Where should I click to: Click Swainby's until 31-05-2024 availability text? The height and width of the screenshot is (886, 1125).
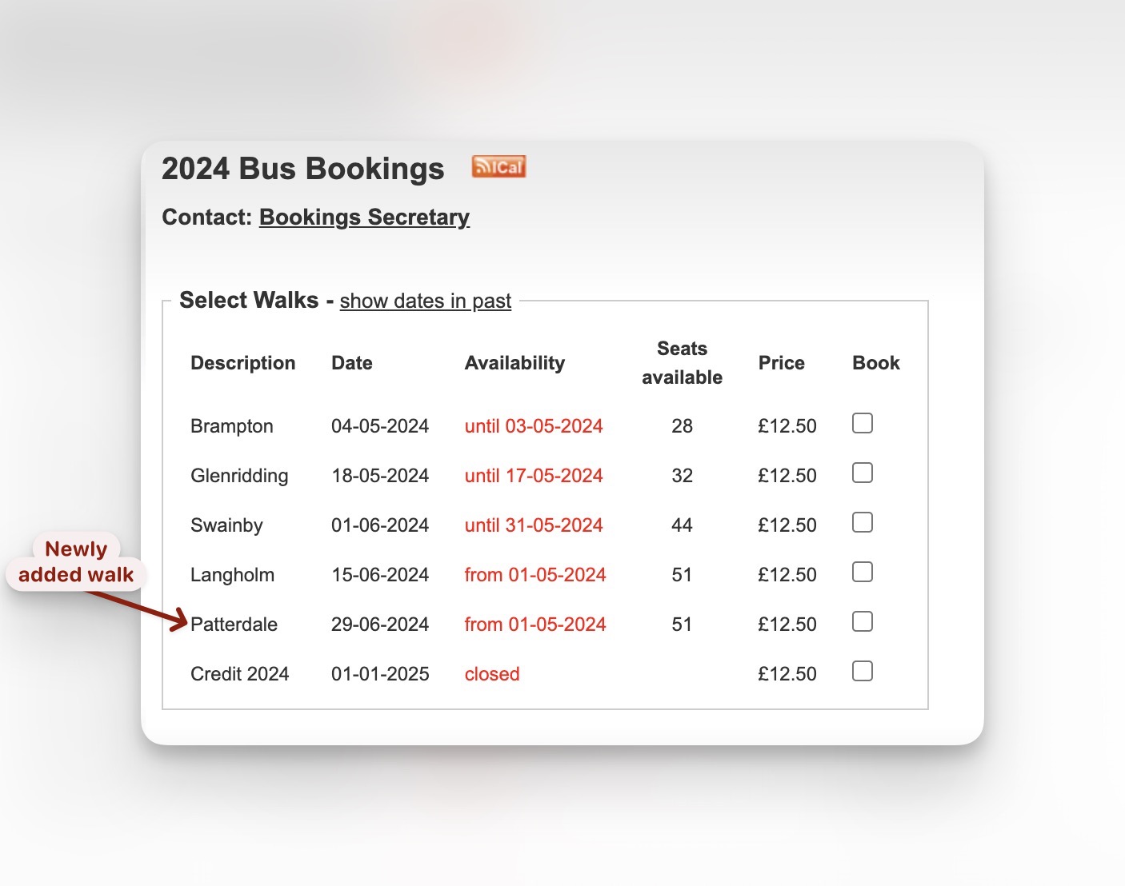coord(534,525)
